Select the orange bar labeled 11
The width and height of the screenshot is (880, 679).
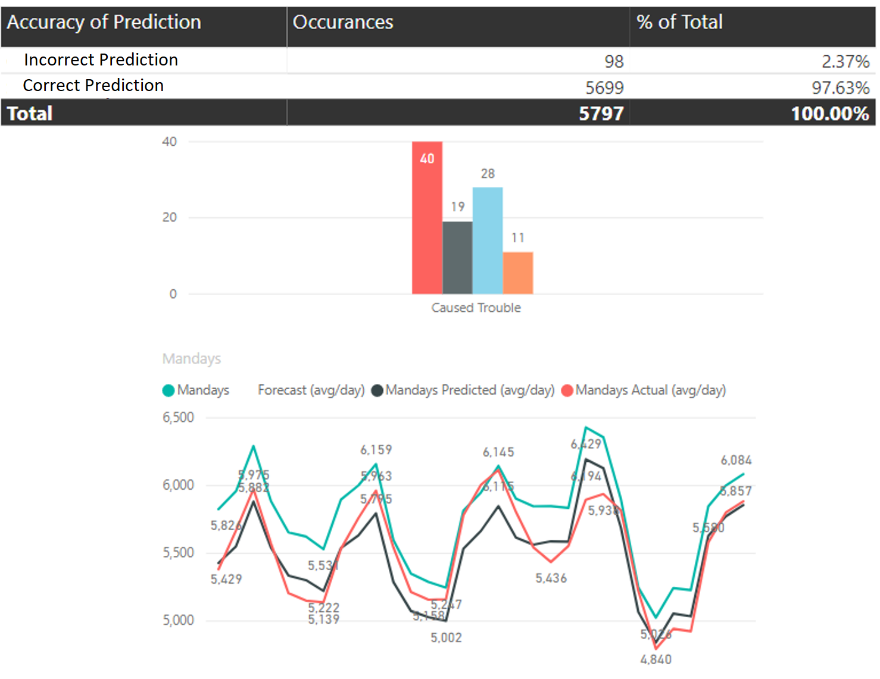tap(518, 273)
